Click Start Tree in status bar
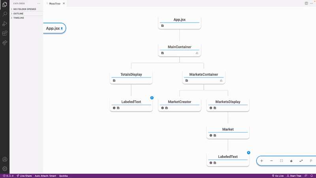 pyautogui.click(x=294, y=176)
